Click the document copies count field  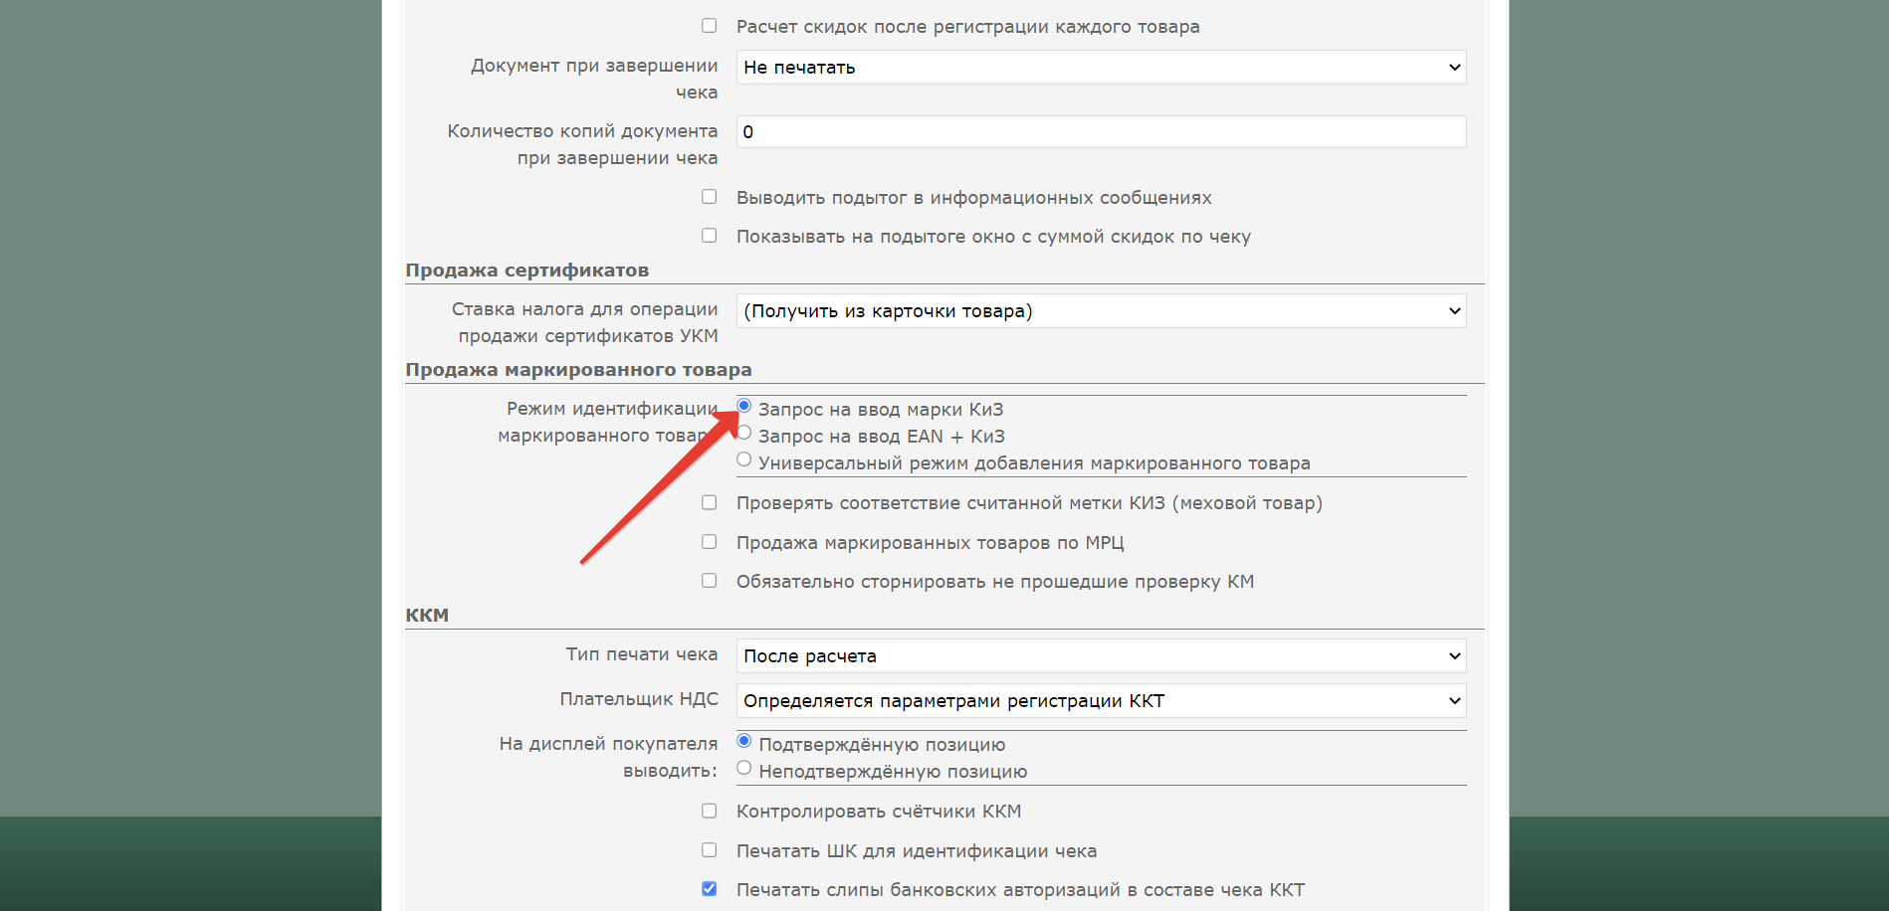[x=1101, y=132]
